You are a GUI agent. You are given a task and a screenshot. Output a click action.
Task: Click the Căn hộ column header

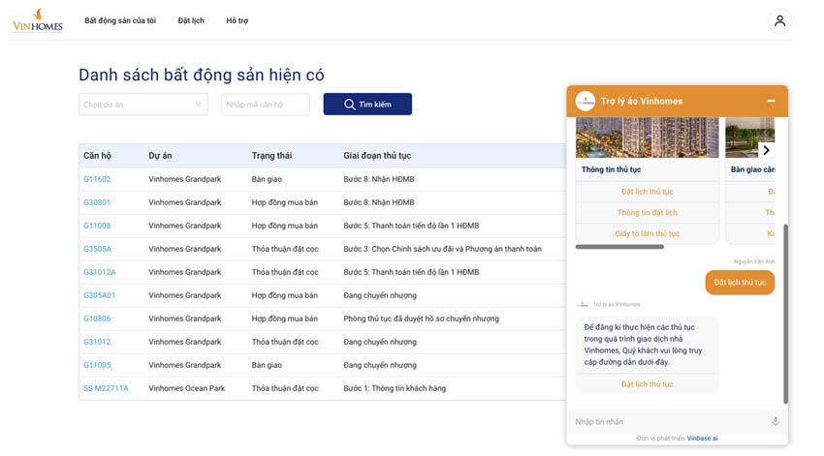coord(97,155)
